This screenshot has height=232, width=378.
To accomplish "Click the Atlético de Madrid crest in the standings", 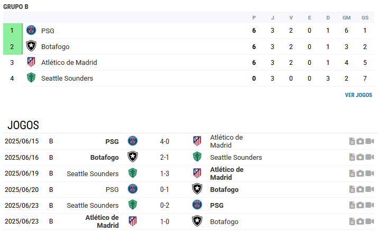I will coord(31,62).
